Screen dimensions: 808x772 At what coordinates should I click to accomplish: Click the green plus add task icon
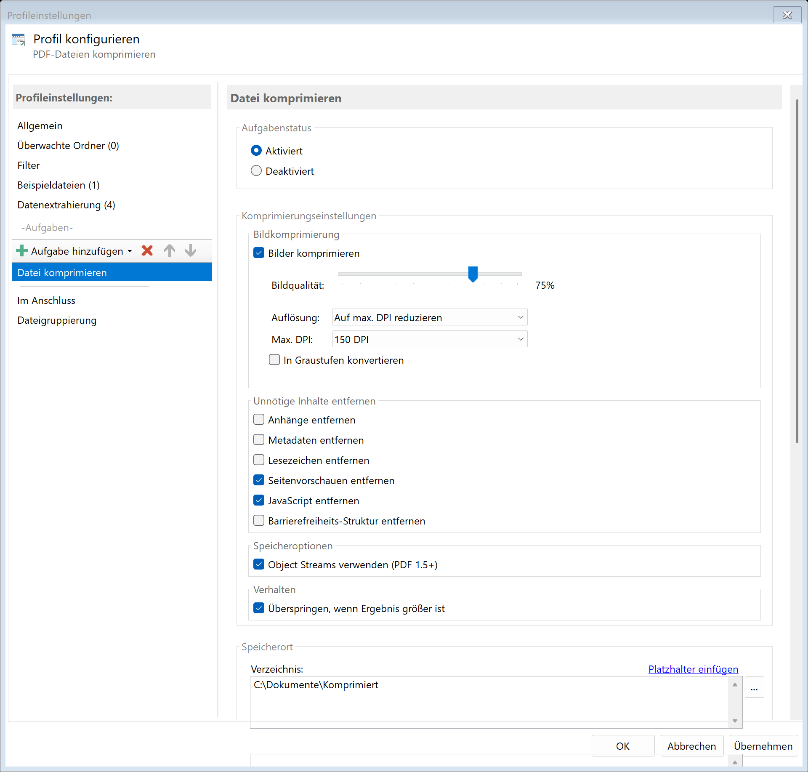pos(21,251)
